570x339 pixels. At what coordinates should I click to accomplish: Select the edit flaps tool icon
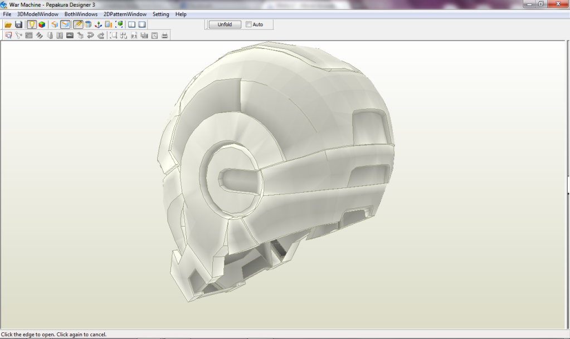29,35
